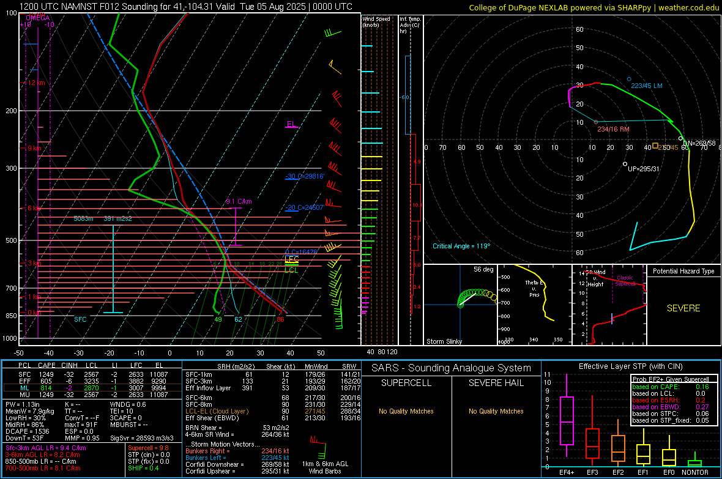The width and height of the screenshot is (722, 479).
Task: Click the '12 km' height marker
Action: pos(35,83)
